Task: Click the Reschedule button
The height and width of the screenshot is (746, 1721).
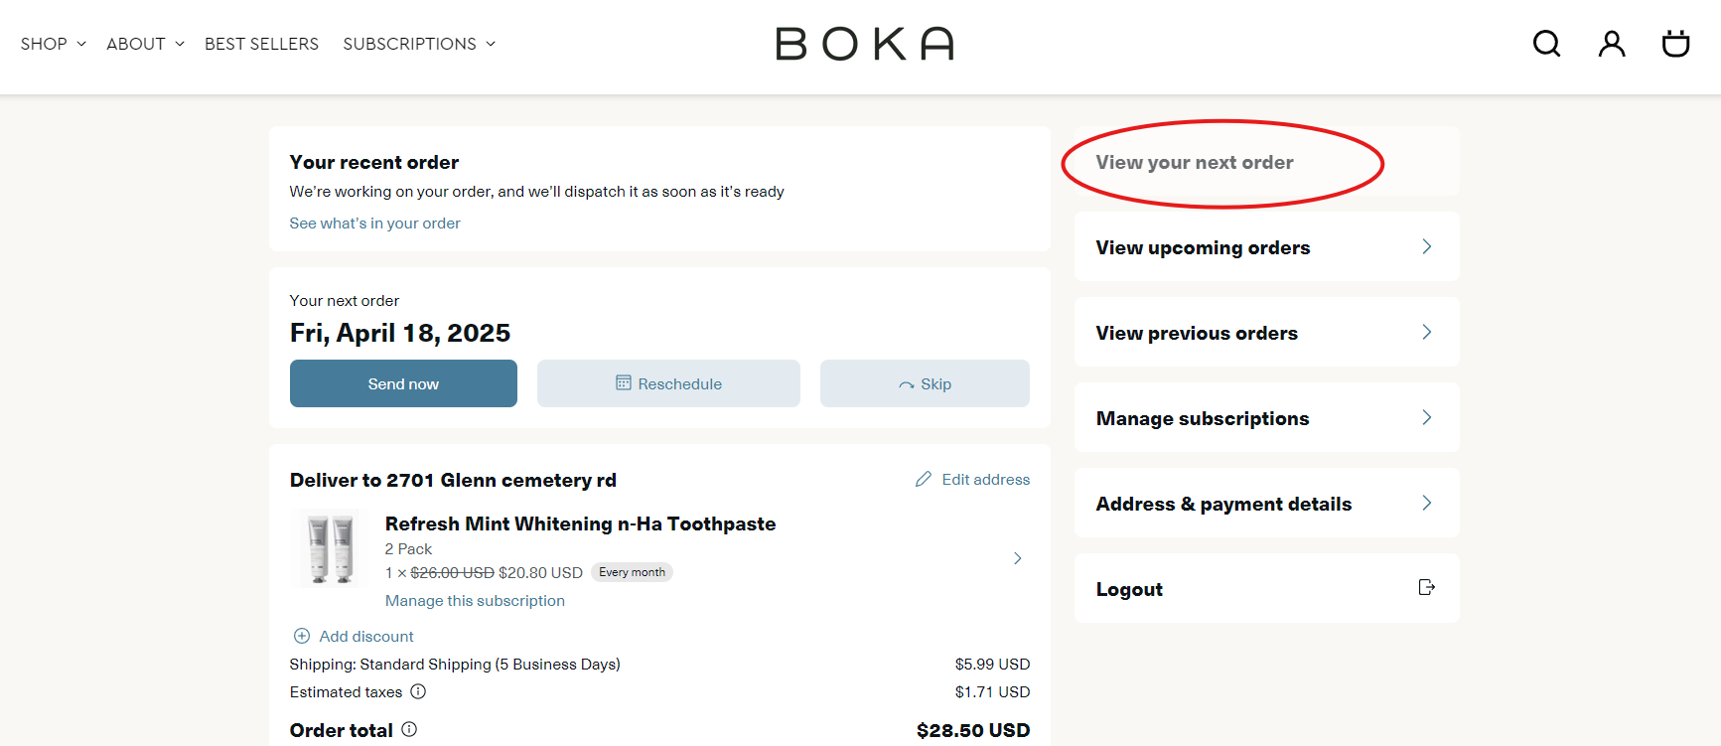Action: (668, 383)
